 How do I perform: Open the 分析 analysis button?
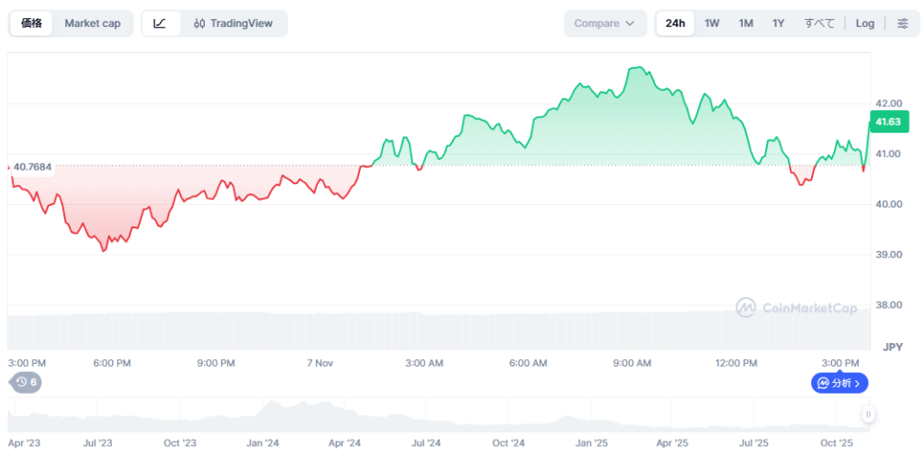coord(839,383)
